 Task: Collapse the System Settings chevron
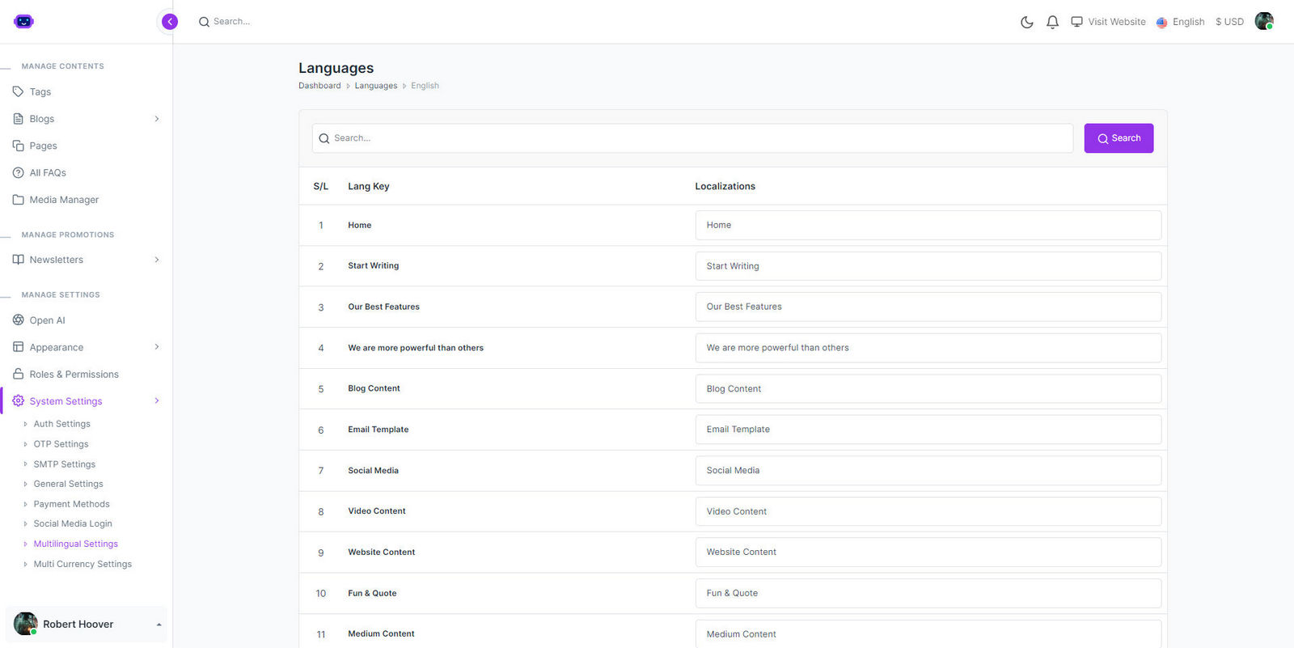point(157,400)
